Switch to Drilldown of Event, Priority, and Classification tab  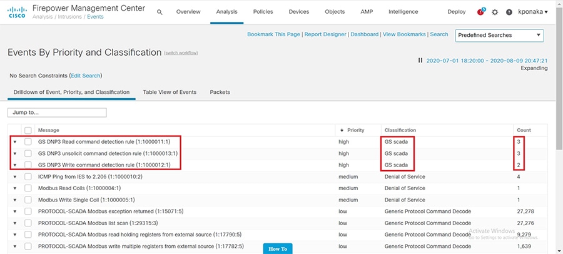[71, 92]
